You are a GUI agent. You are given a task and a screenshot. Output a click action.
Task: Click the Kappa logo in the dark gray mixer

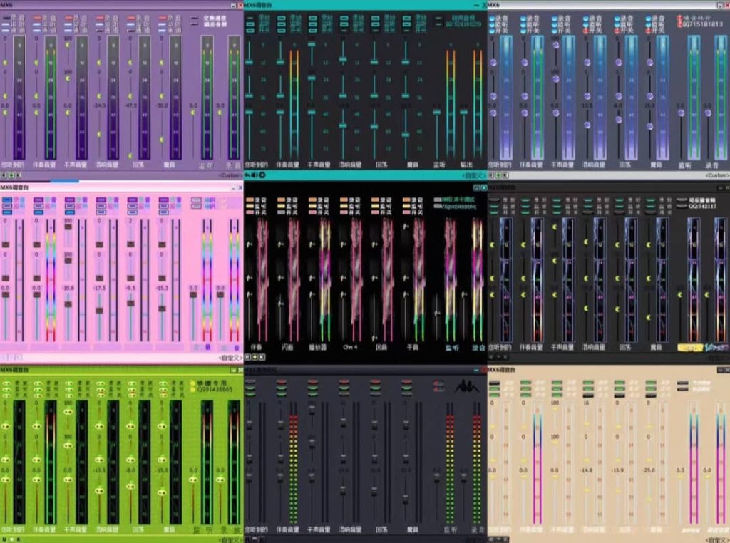(x=466, y=386)
